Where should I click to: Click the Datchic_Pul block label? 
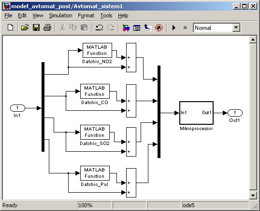(x=95, y=185)
